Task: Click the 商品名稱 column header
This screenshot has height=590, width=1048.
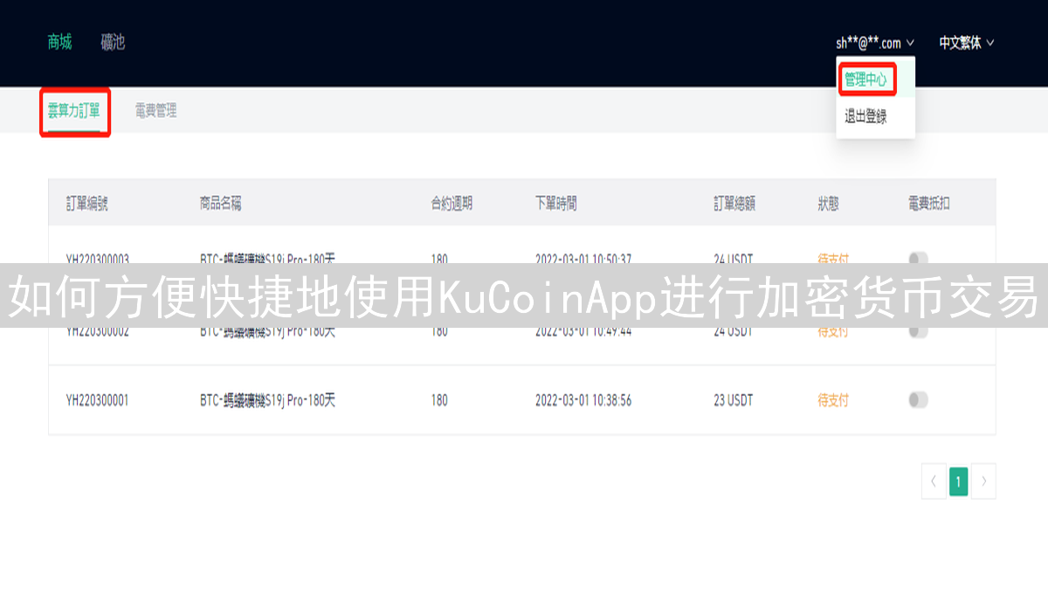Action: point(220,204)
